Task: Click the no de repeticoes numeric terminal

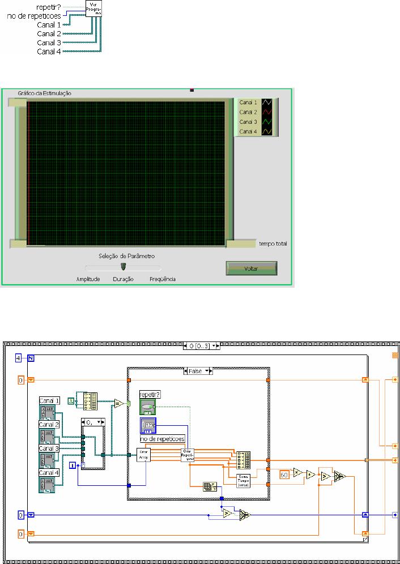Action: (148, 425)
